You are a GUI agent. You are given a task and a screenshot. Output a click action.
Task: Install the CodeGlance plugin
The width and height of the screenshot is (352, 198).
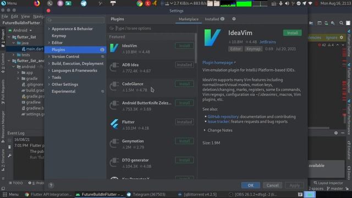tap(184, 84)
